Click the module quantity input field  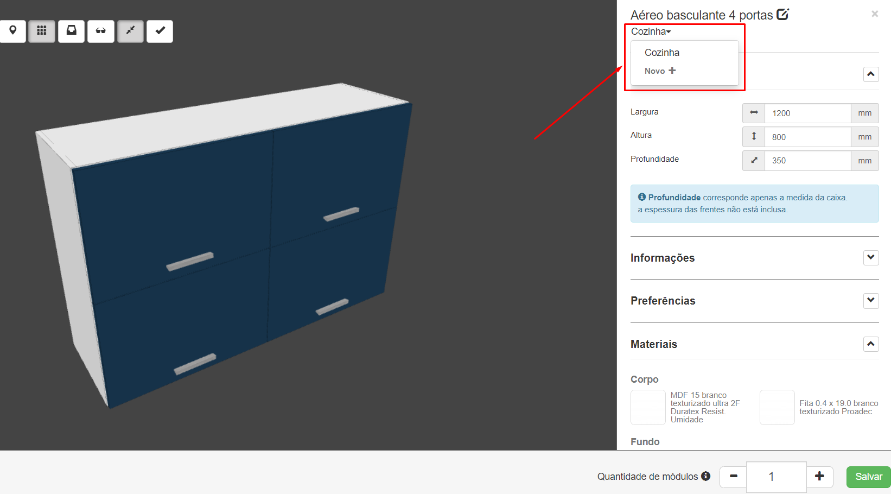point(777,477)
